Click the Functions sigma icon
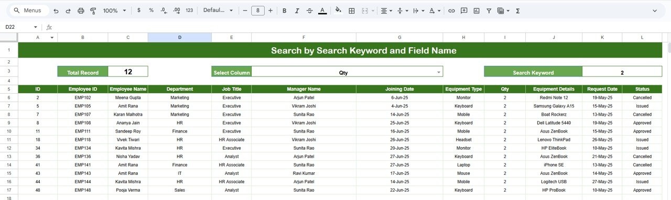 click(x=518, y=10)
